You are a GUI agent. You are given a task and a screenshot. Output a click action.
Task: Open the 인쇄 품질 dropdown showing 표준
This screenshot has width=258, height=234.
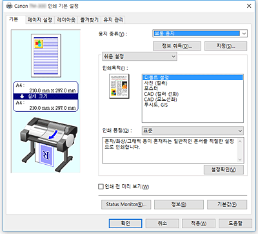point(193,131)
